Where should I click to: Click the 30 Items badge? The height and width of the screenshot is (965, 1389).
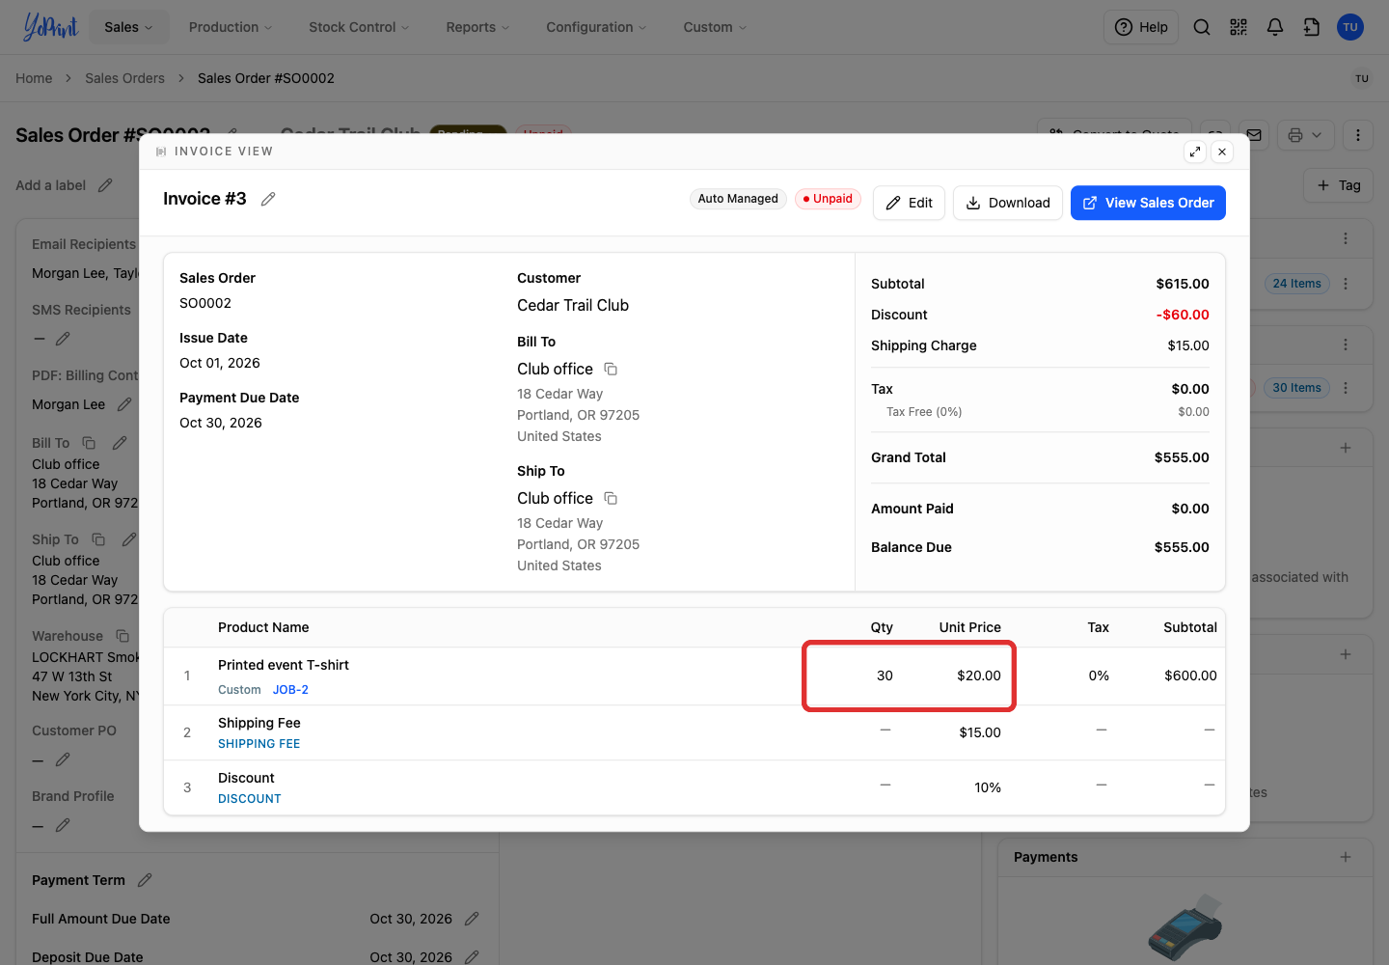[1297, 388]
